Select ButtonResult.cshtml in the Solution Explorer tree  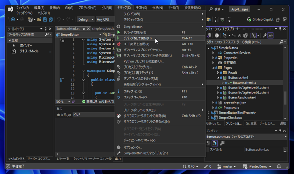click(242, 98)
